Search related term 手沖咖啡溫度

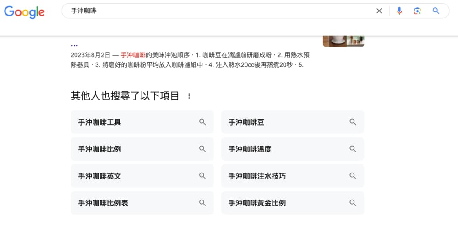coord(293,149)
